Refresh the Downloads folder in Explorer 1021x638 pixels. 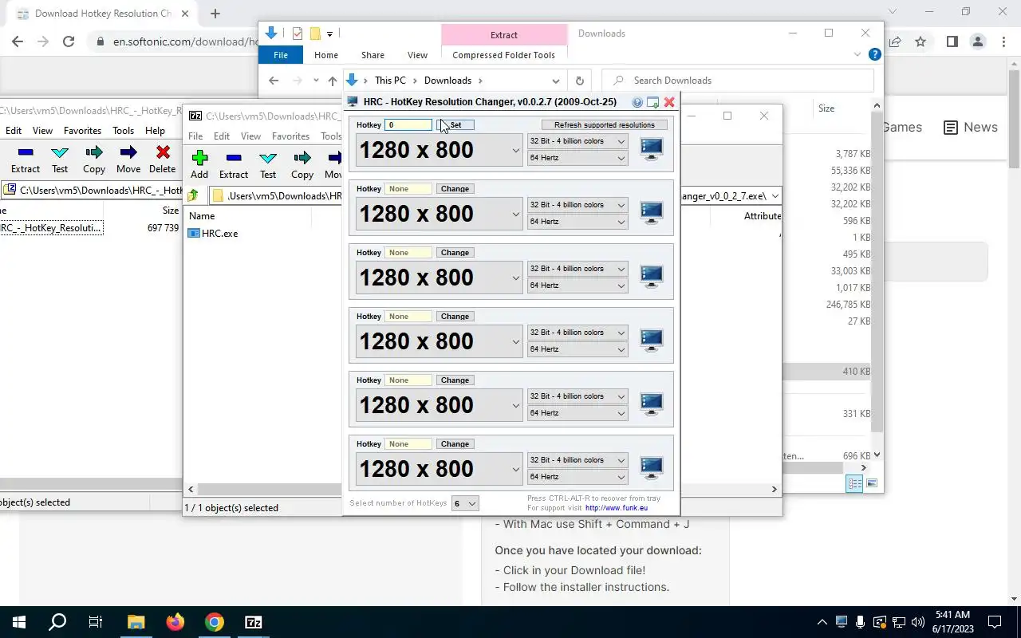point(579,81)
